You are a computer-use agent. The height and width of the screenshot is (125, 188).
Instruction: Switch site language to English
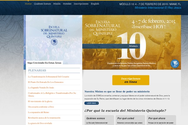pos(95,4)
